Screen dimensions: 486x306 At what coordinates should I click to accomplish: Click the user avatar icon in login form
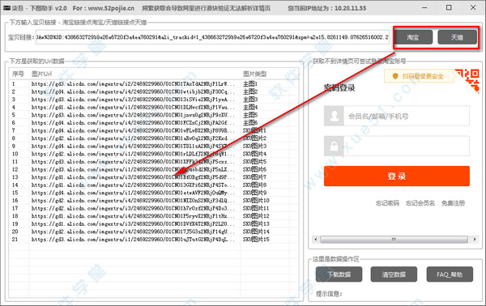point(334,116)
